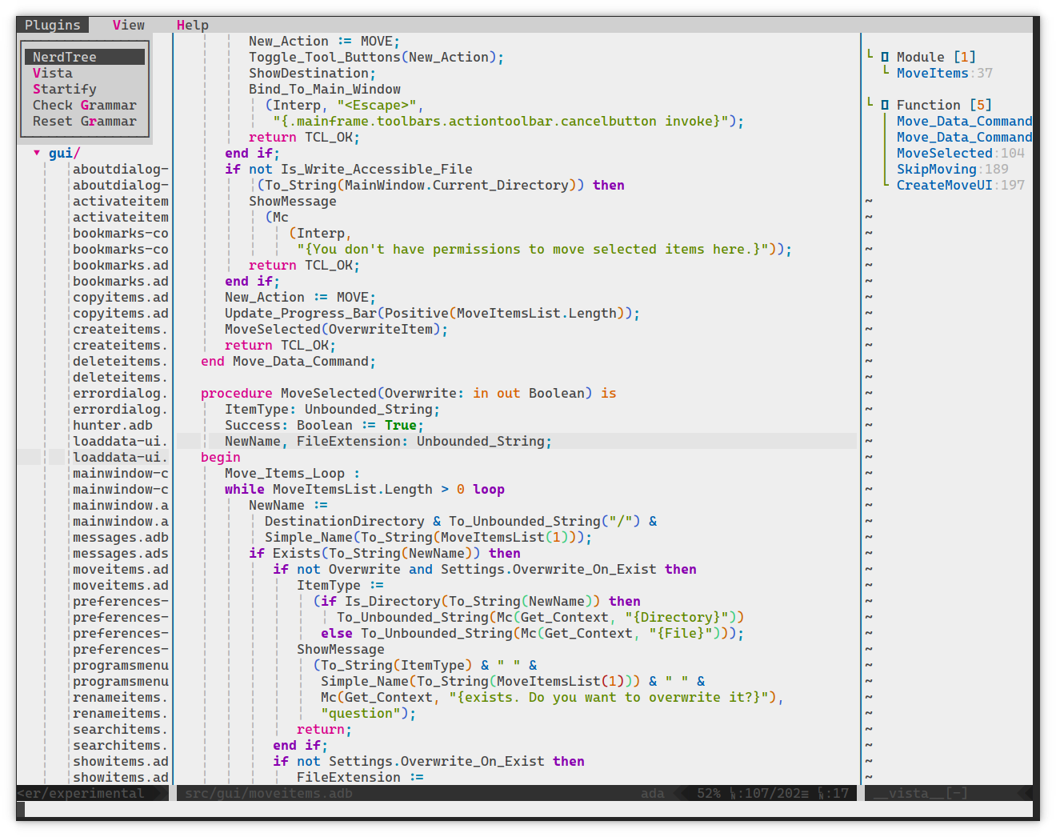Click the '__vista__[-]' status label

click(921, 793)
